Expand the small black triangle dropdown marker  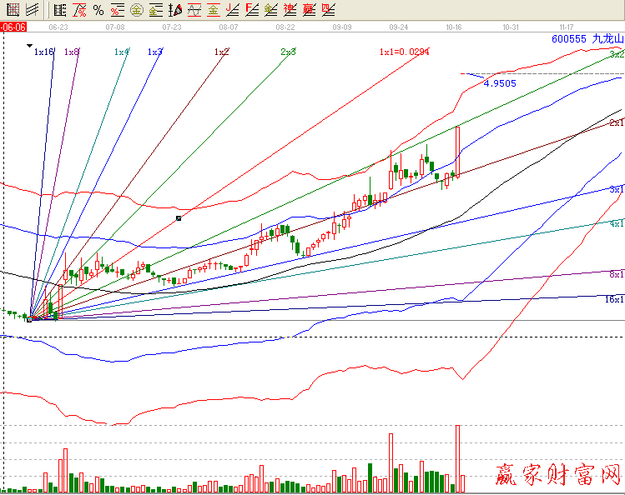(x=29, y=45)
